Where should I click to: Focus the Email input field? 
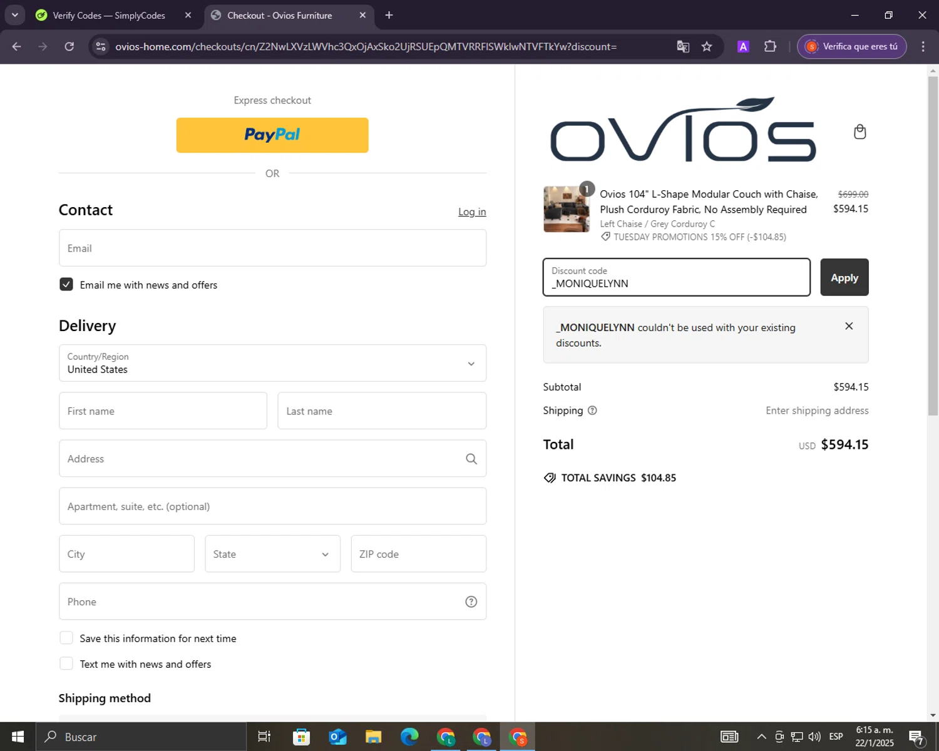(x=272, y=248)
